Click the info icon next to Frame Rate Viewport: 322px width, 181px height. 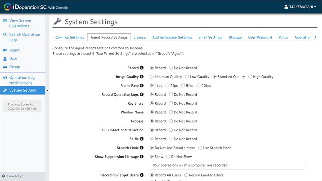pos(142,85)
